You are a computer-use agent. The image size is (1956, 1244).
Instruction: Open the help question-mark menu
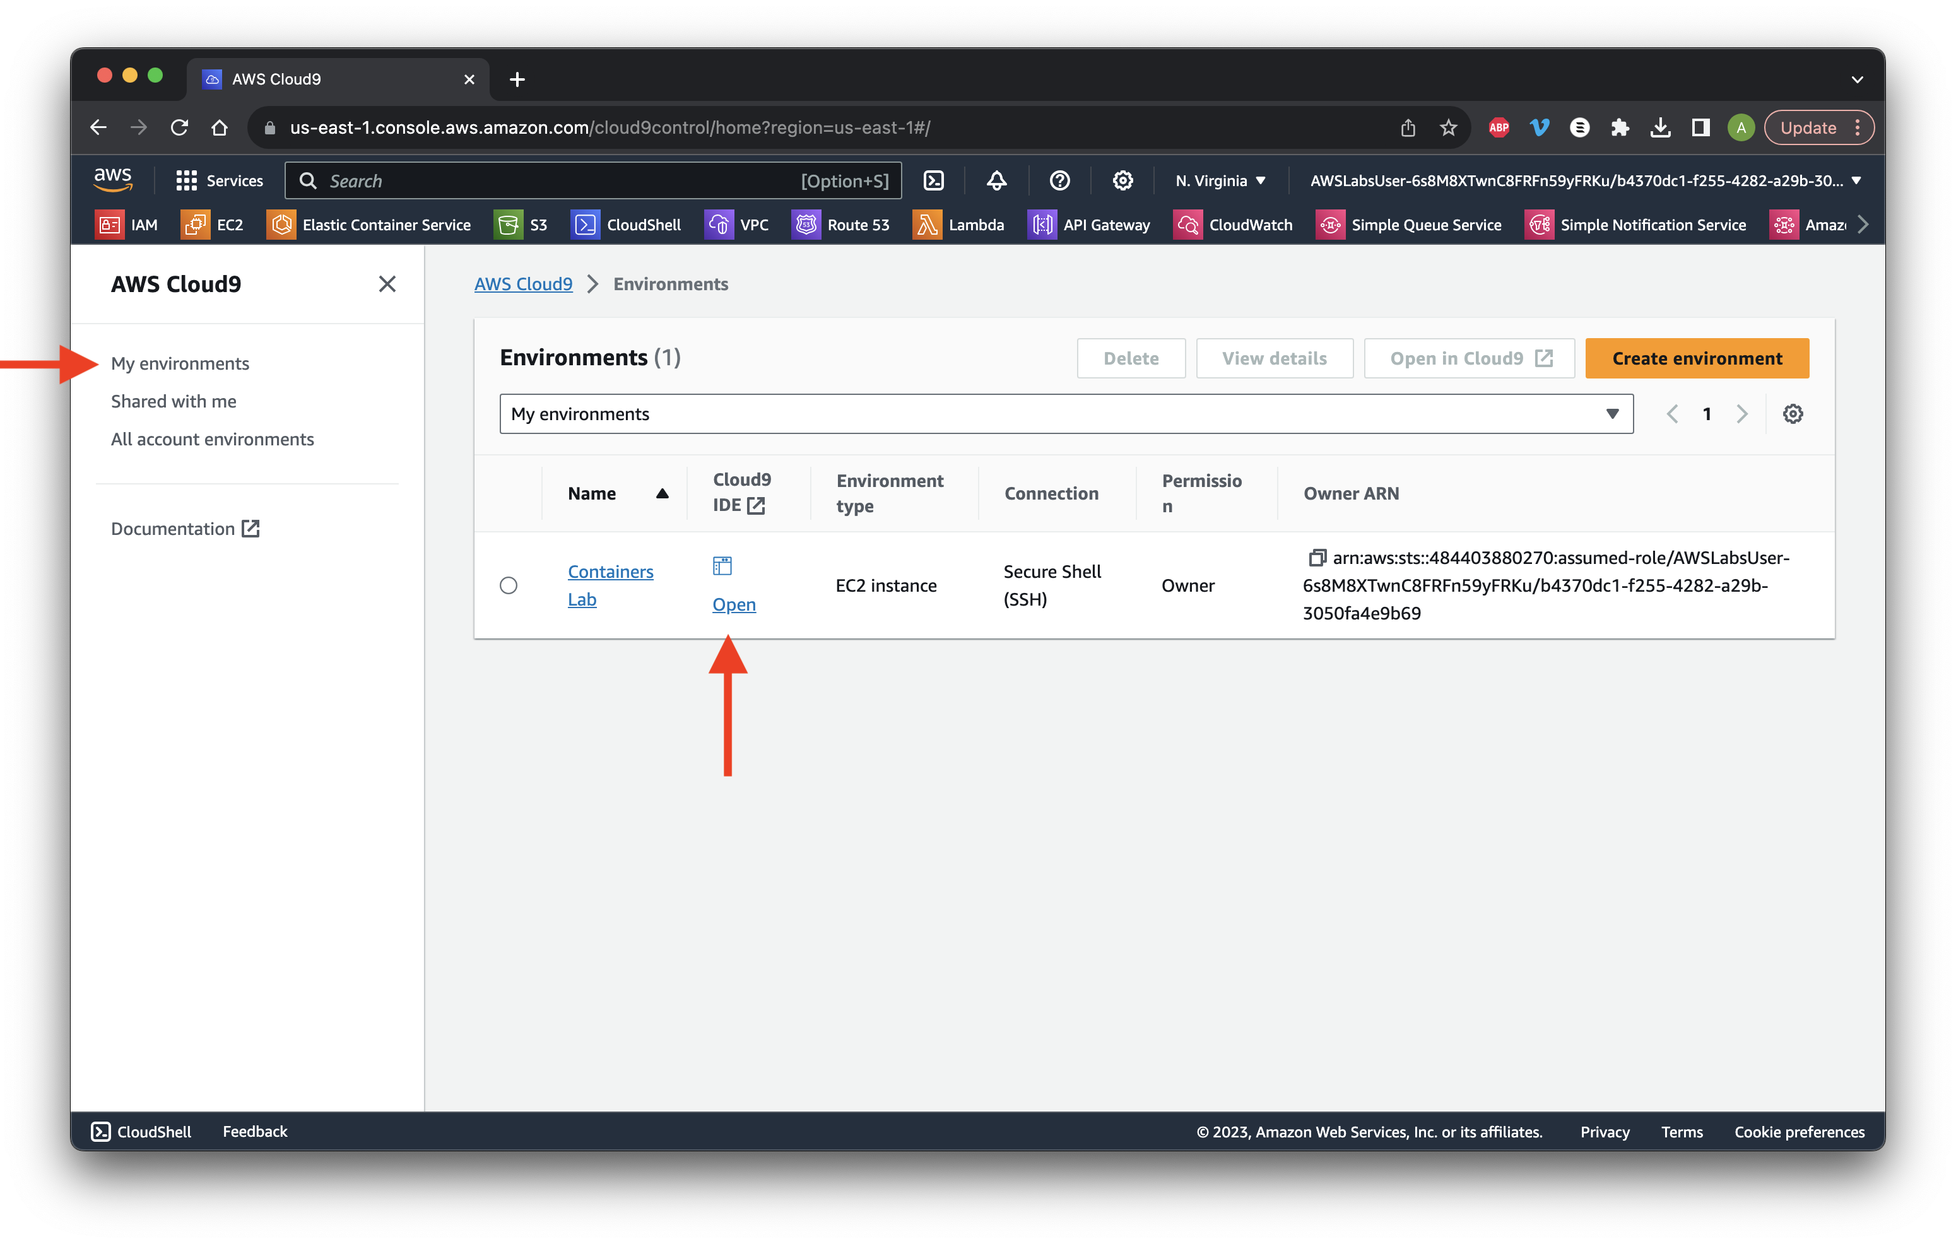[x=1059, y=180]
